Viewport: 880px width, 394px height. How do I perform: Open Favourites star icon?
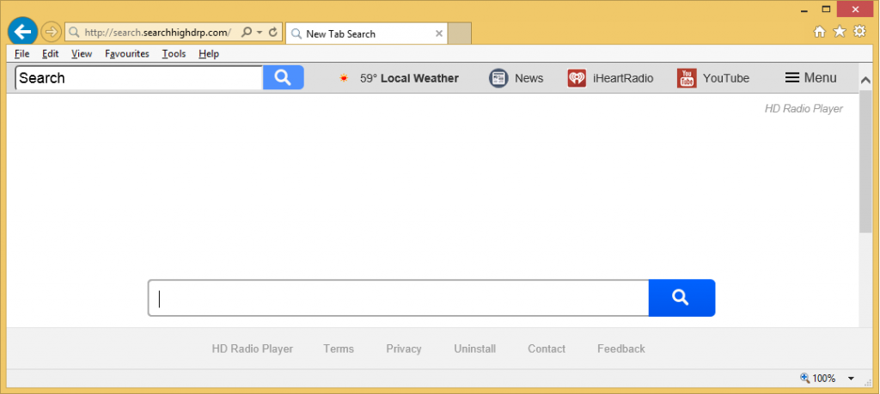pyautogui.click(x=840, y=32)
